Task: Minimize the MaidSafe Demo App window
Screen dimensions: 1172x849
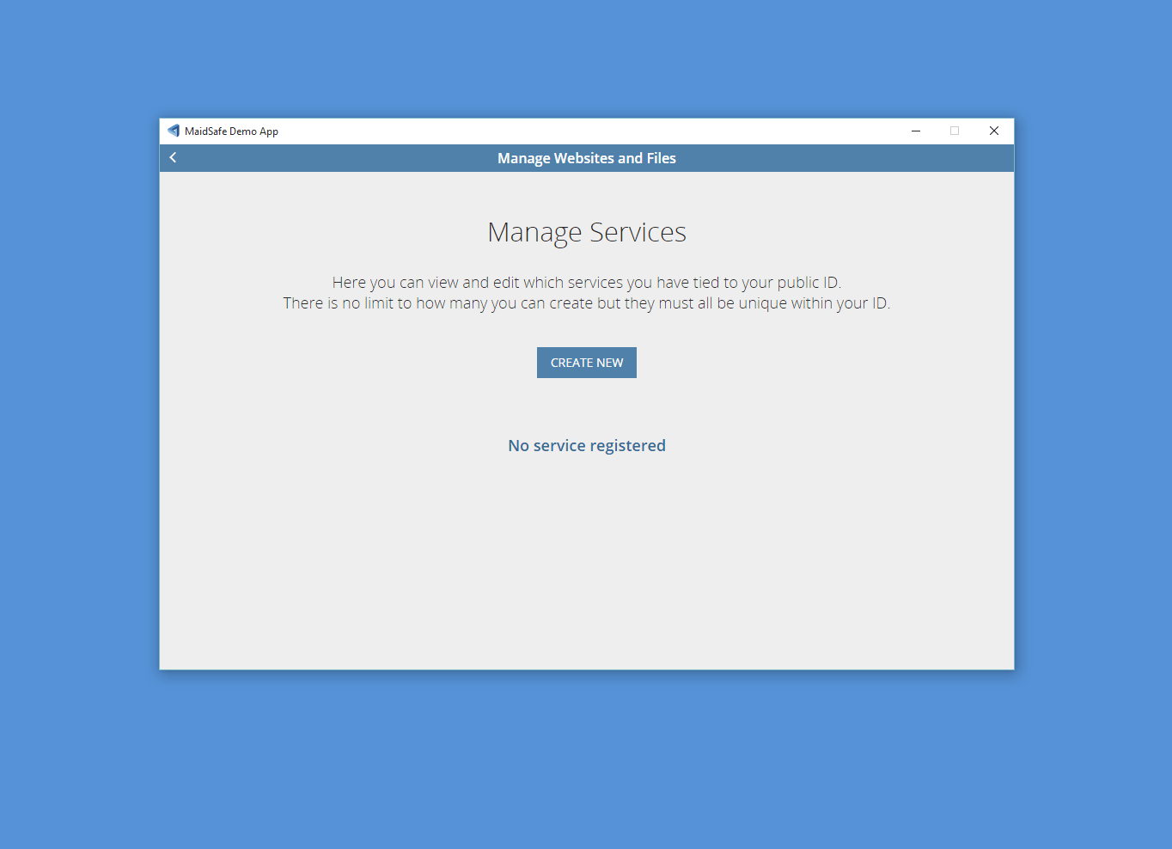Action: 916,131
